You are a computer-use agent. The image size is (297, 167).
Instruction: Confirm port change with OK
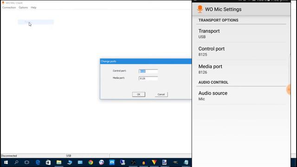tap(139, 94)
